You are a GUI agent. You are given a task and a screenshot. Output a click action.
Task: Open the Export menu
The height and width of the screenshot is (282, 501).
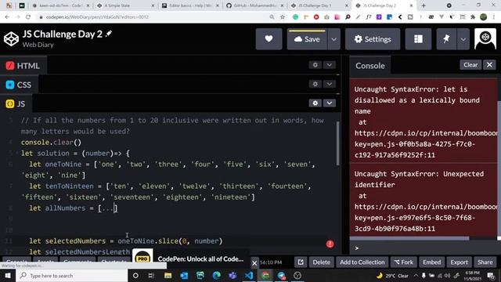pyautogui.click(x=460, y=262)
